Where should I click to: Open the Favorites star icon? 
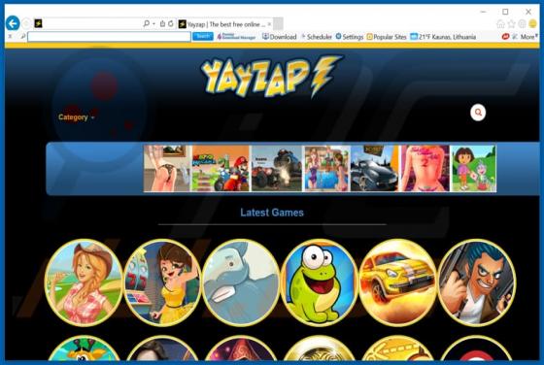(x=511, y=23)
